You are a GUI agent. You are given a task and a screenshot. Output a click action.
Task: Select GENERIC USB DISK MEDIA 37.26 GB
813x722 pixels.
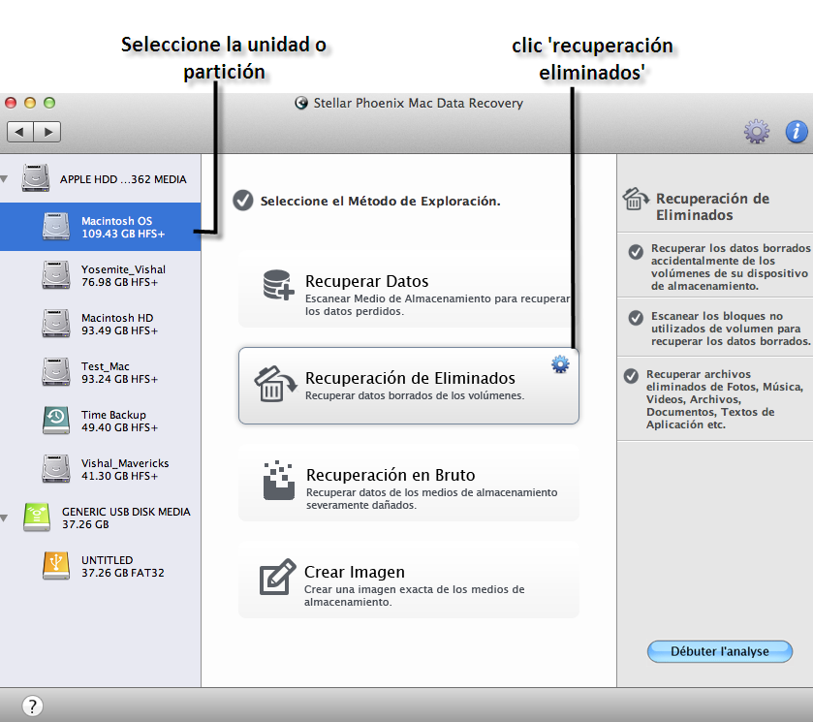point(100,518)
